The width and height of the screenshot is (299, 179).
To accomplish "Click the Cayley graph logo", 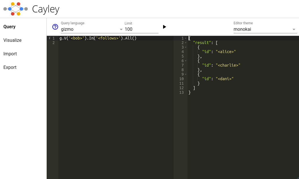I will coord(16,9).
